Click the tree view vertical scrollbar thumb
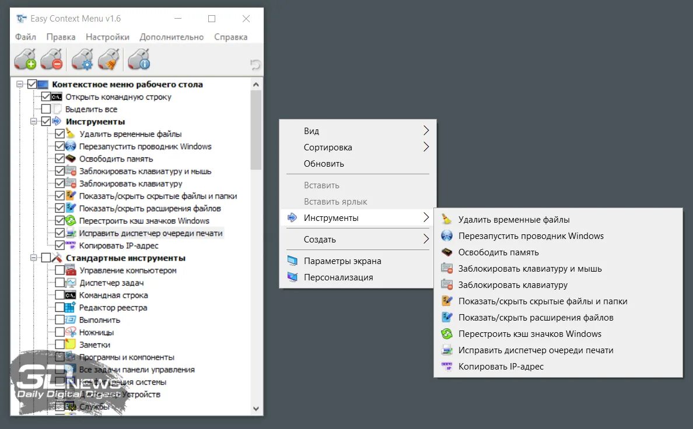The image size is (693, 429). [x=256, y=130]
